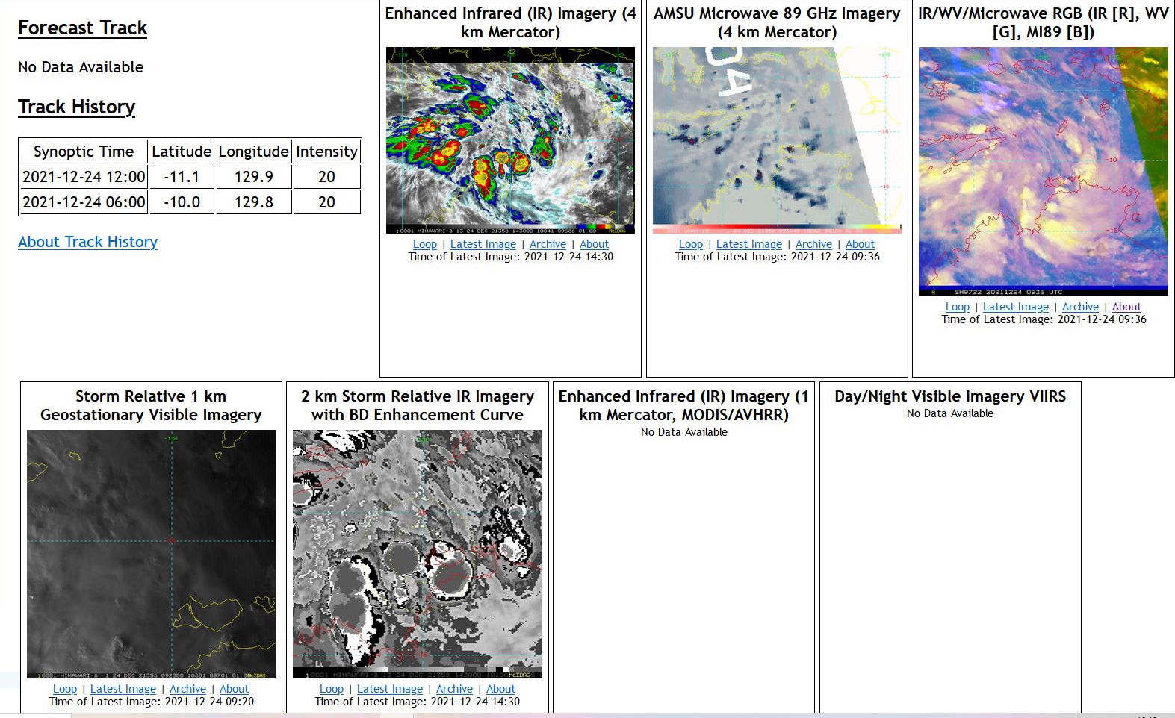Select longitude value 129.9

253,177
